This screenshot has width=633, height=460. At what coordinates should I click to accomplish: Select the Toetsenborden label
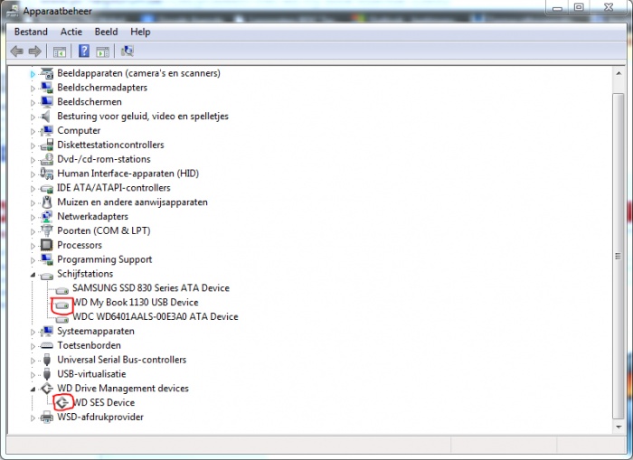click(x=89, y=345)
